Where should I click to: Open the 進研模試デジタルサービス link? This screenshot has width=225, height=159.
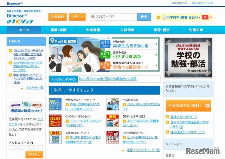187,132
